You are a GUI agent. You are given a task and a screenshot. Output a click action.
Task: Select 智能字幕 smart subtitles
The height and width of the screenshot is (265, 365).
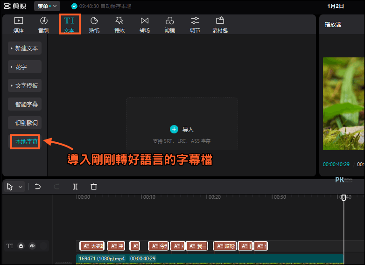(x=25, y=104)
